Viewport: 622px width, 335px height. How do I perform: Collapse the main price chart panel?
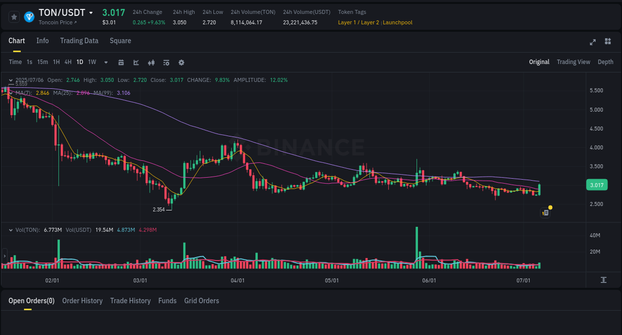point(10,80)
